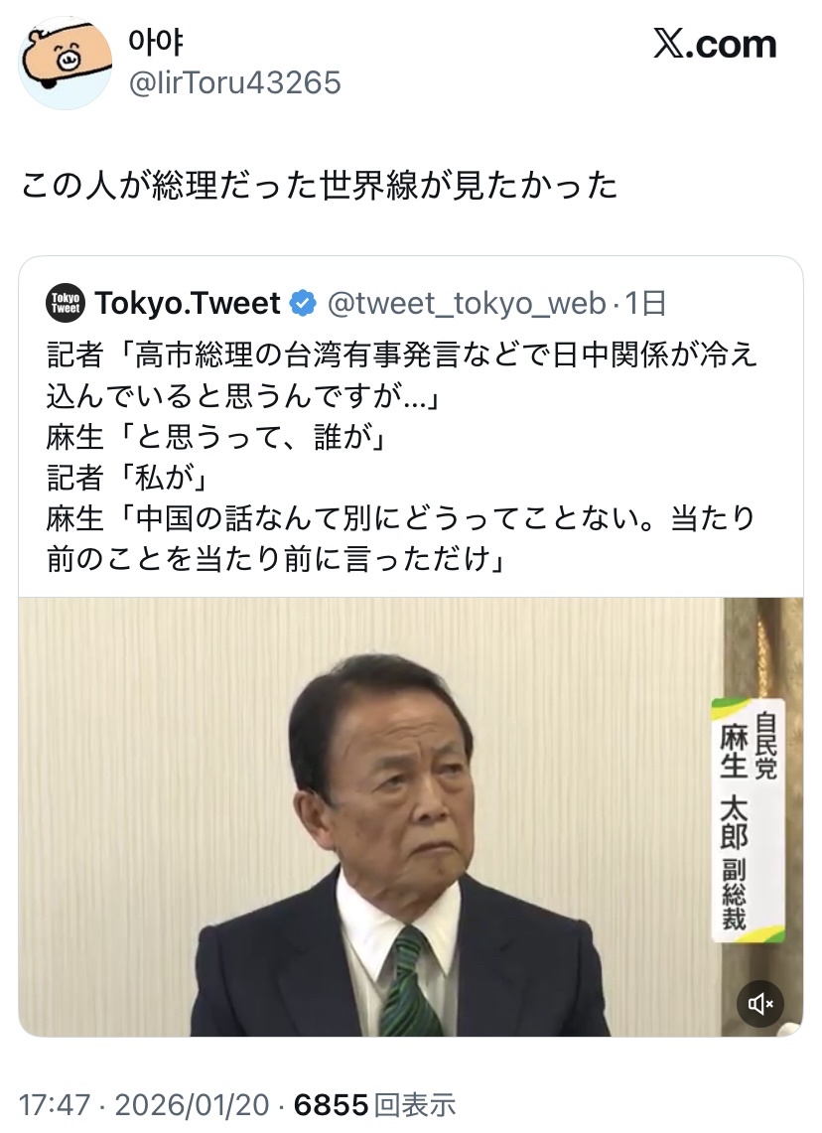The image size is (822, 1133).
Task: Open the Tokyo Tweet round logo avatar
Action: point(66,303)
